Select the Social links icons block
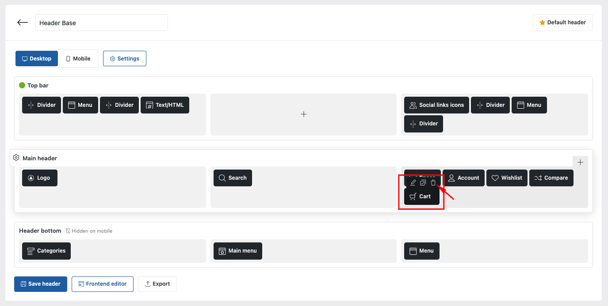608x306 pixels. (436, 105)
